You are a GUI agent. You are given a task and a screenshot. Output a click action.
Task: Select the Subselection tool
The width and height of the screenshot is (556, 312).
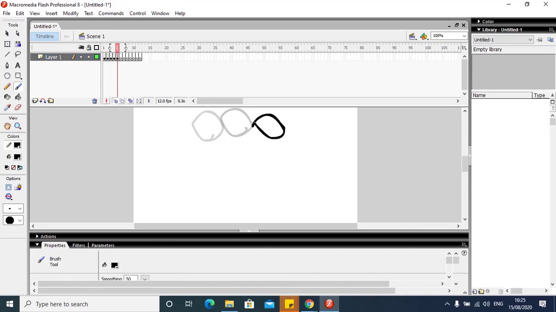click(18, 33)
